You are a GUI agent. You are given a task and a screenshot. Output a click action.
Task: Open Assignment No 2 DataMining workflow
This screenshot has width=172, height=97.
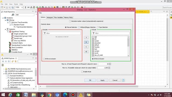pyautogui.click(x=20, y=85)
